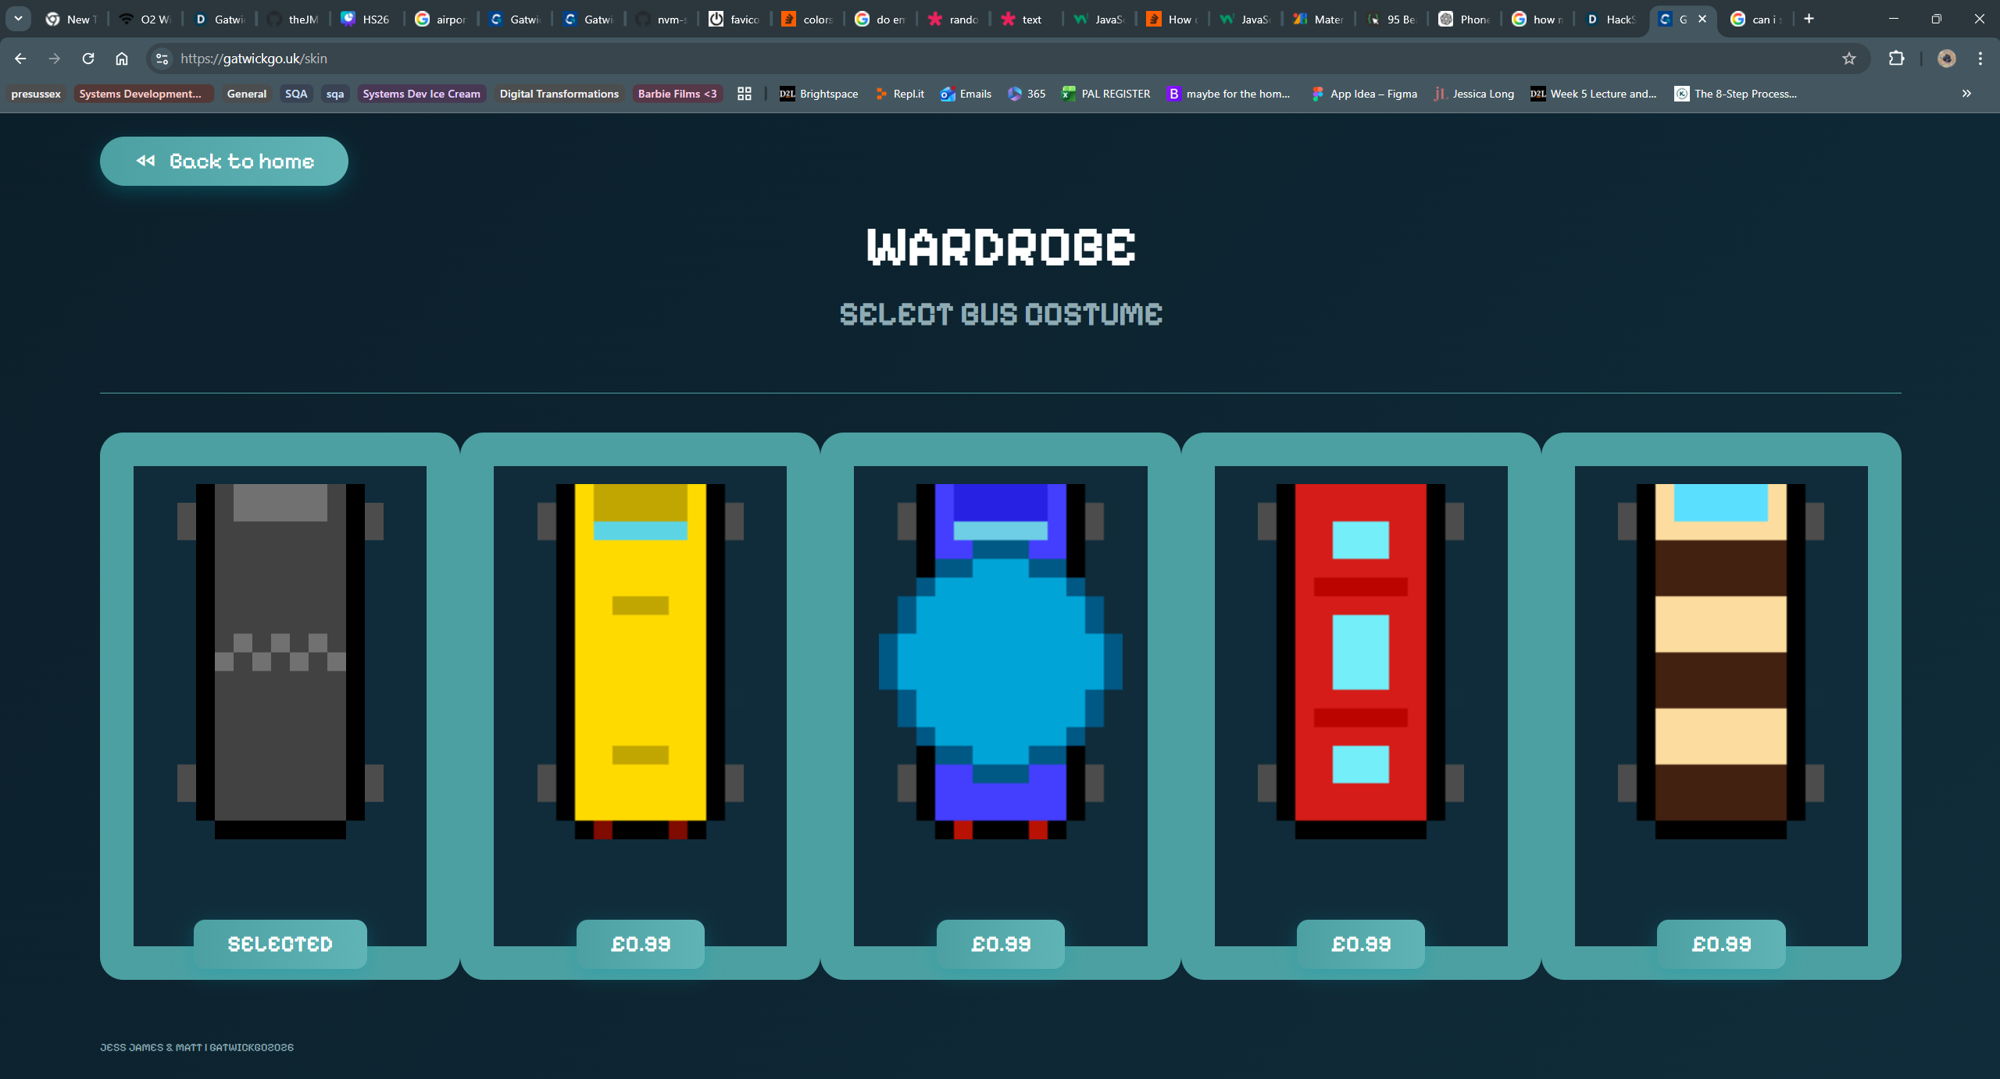The width and height of the screenshot is (2000, 1079).
Task: Click the browser reload icon
Action: (88, 59)
